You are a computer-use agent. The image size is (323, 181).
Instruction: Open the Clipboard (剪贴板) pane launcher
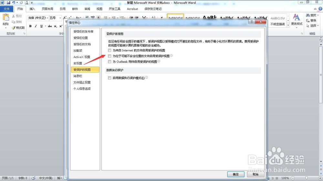[x=24, y=33]
